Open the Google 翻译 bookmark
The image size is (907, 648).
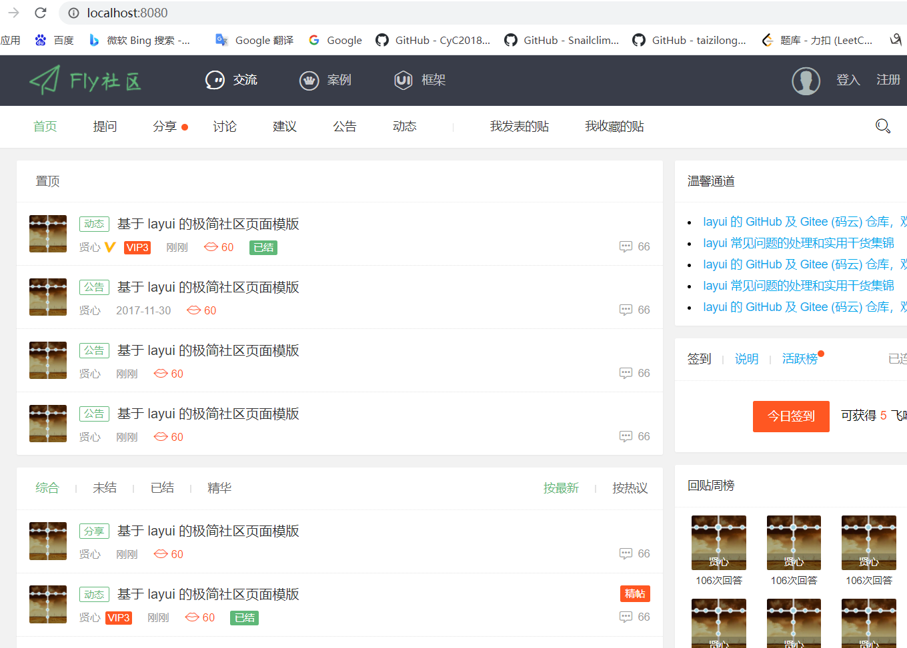click(x=254, y=40)
